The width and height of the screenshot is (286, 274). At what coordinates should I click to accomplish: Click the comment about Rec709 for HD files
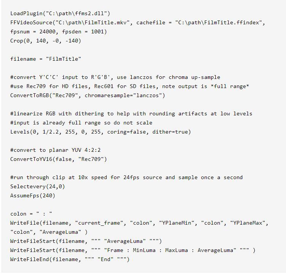click(x=130, y=86)
